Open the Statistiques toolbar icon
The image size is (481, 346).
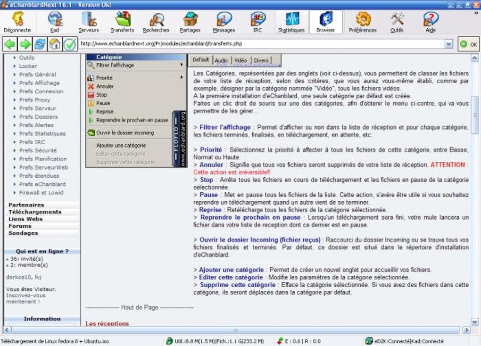pos(291,22)
